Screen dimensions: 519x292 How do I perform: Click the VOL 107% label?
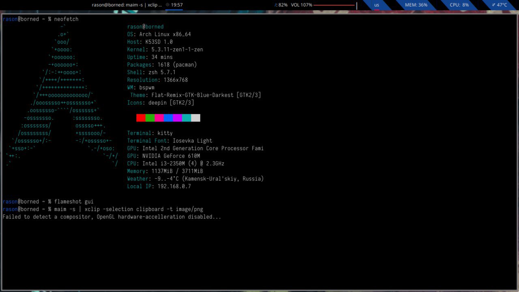coord(302,5)
